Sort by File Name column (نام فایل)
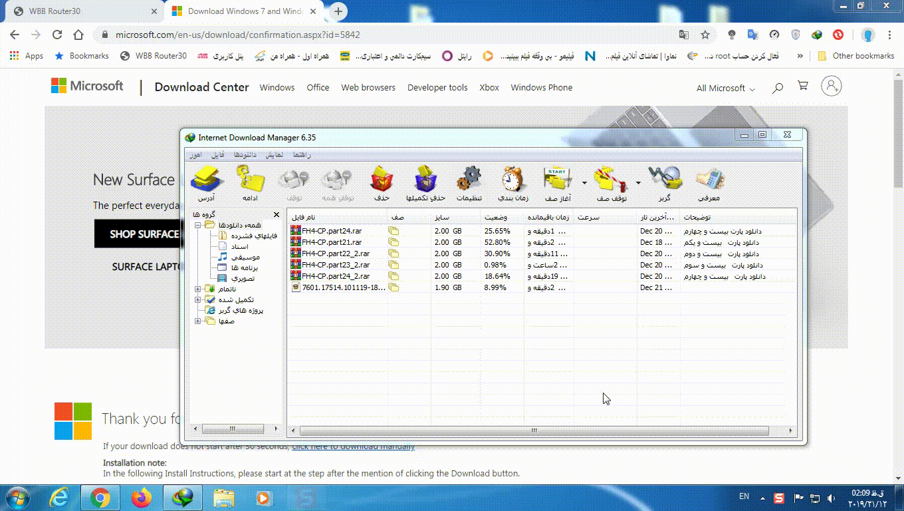The image size is (904, 511). (x=338, y=217)
